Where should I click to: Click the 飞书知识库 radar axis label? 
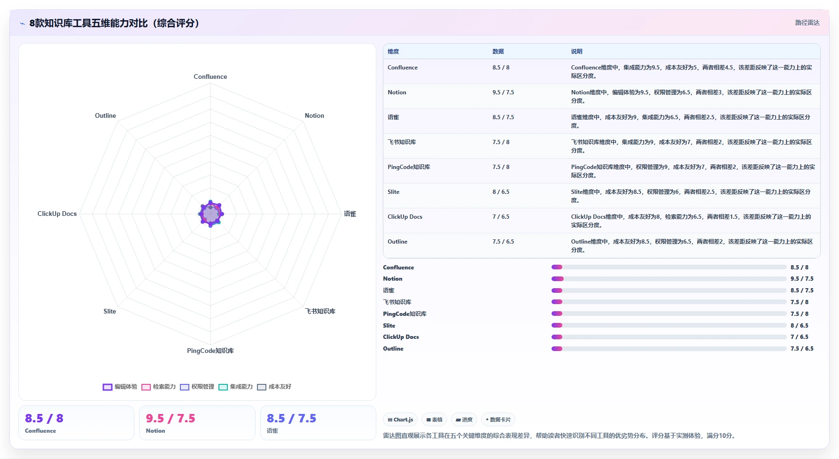tap(320, 311)
